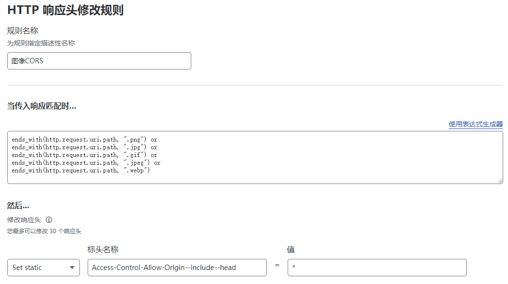Click the HTTP 响应头修改规则 heading

point(65,10)
